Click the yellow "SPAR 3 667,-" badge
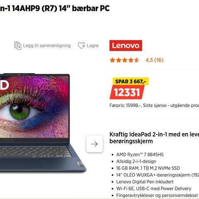The width and height of the screenshot is (199, 199). (x=131, y=81)
